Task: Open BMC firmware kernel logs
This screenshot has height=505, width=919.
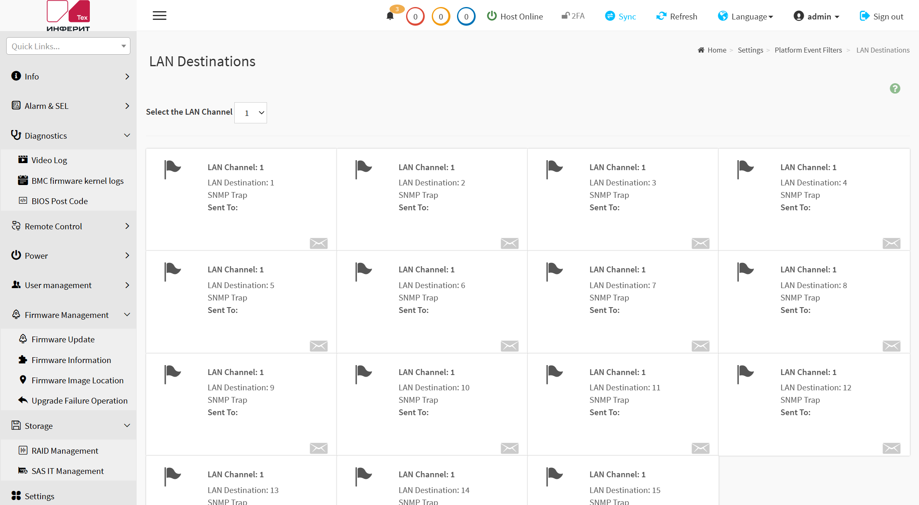Action: coord(77,181)
